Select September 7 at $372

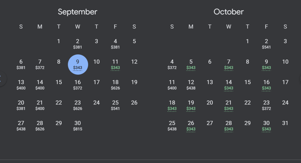click(x=40, y=65)
